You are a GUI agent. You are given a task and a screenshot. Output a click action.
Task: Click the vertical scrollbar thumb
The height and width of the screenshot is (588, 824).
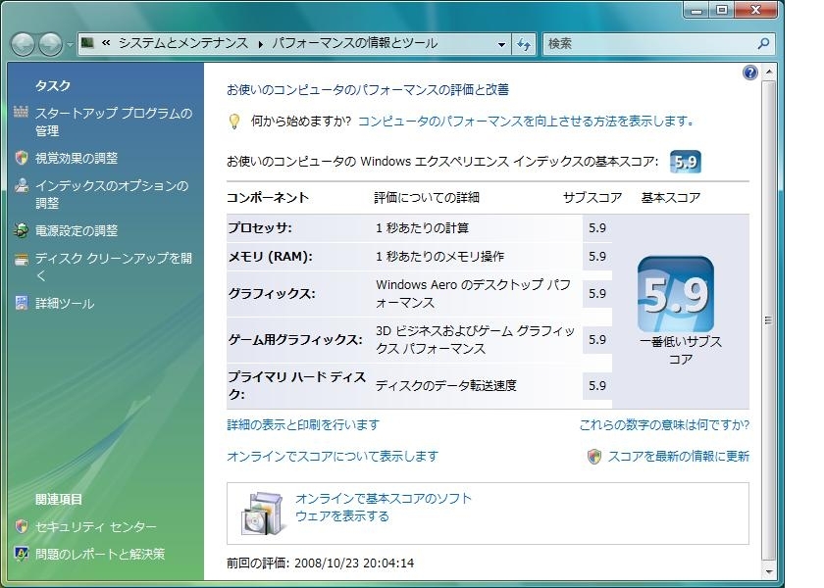769,320
